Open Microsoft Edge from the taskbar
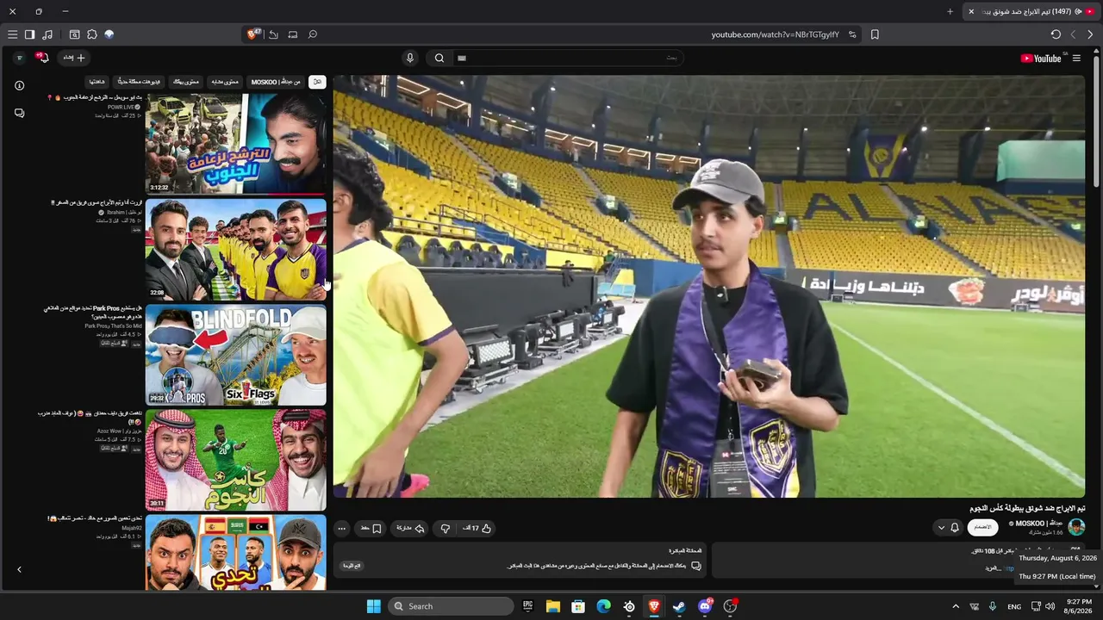1103x620 pixels. click(x=604, y=606)
